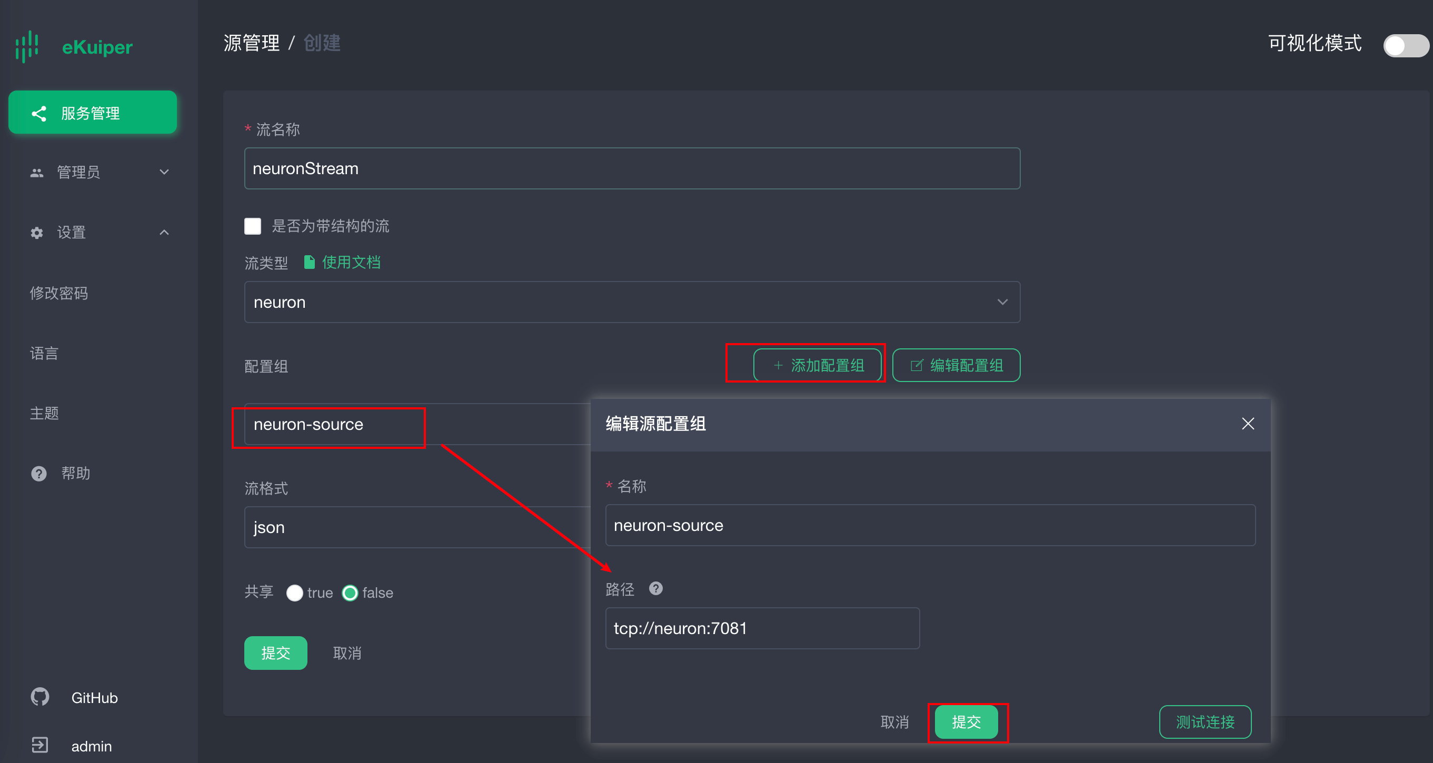The width and height of the screenshot is (1433, 763).
Task: Select the true radio for 共享
Action: tap(294, 593)
